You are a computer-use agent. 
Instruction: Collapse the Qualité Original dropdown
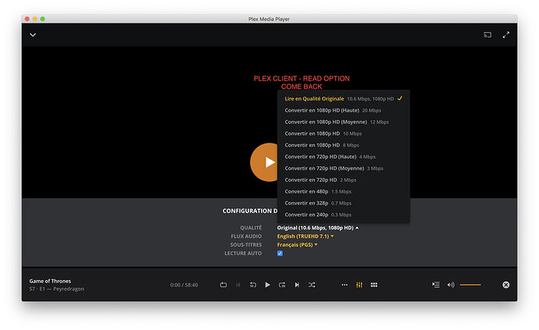[318, 228]
